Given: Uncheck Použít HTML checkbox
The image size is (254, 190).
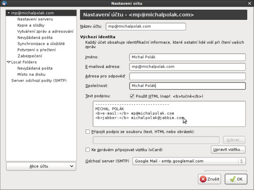Looking at the screenshot, I should [132, 96].
